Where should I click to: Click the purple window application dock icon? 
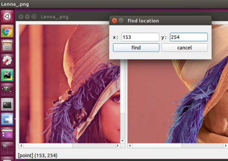click(x=7, y=134)
